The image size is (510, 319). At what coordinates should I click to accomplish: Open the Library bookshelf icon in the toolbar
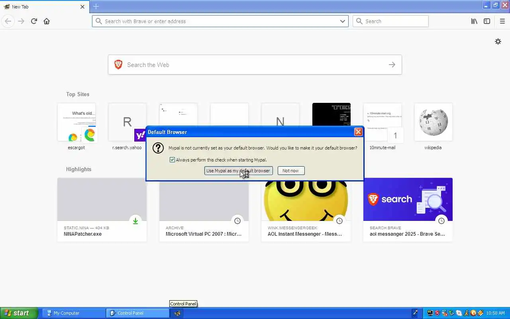click(474, 21)
